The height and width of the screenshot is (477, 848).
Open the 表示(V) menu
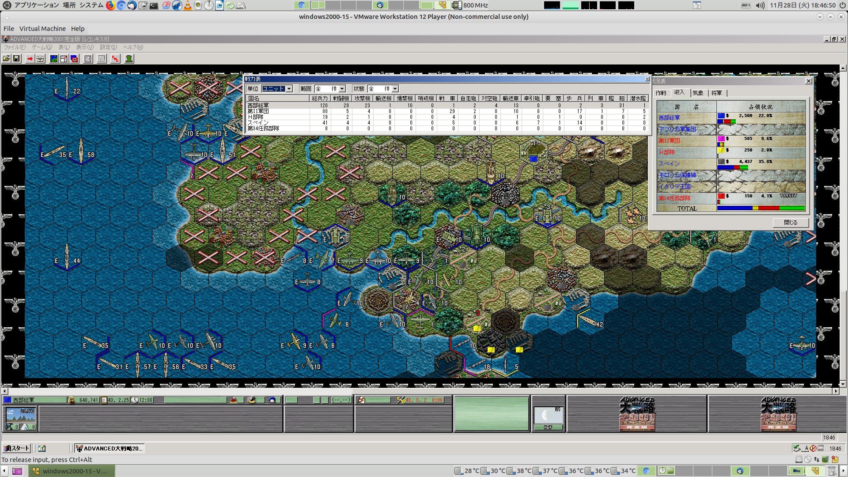point(84,47)
